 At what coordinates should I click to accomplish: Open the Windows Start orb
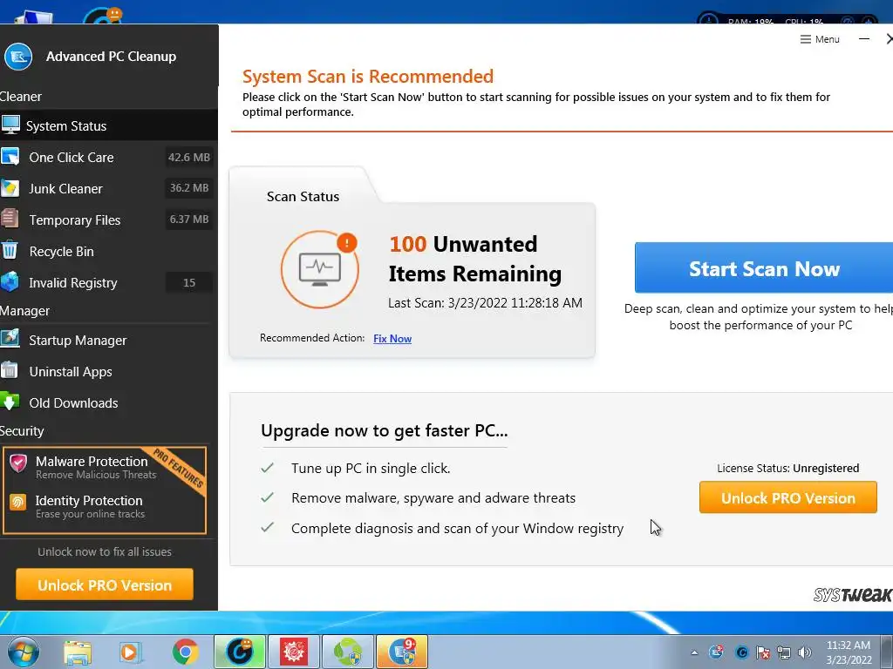(x=24, y=652)
